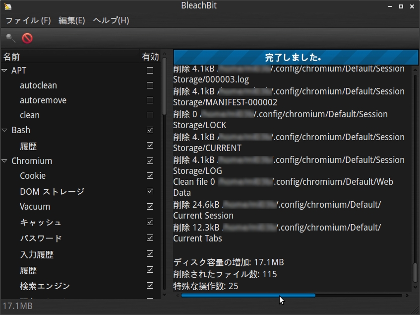Image resolution: width=420 pixels, height=315 pixels.
Task: Select the clean row under APT
Action: (80, 115)
